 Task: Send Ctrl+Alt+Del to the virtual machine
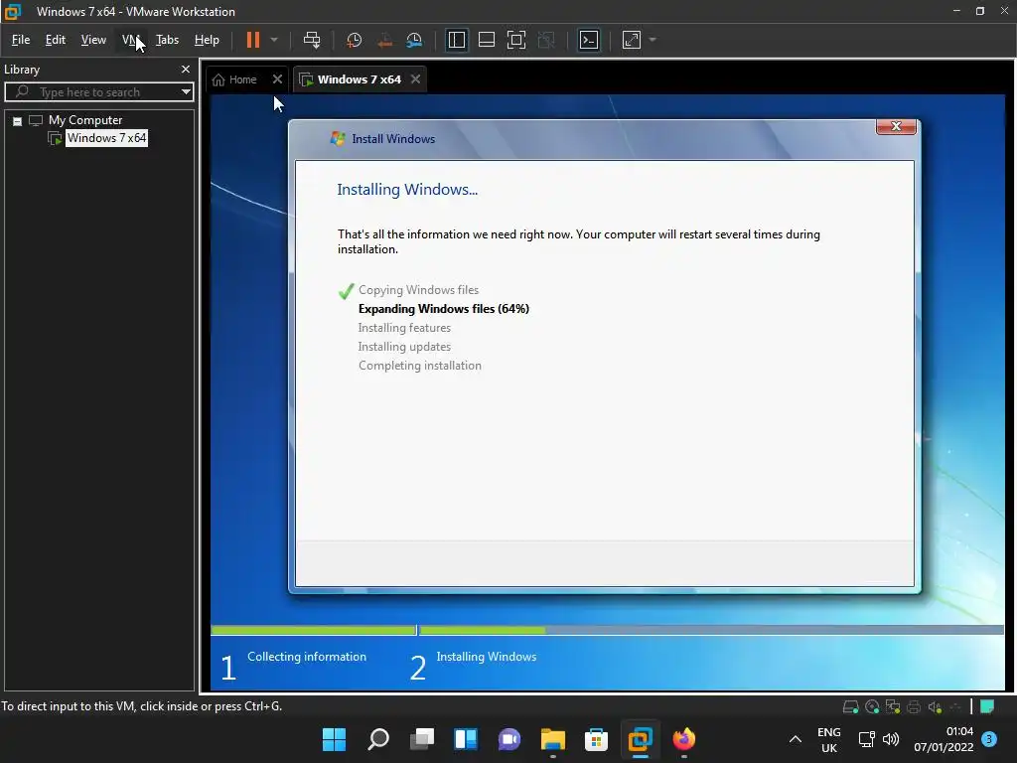coord(312,40)
